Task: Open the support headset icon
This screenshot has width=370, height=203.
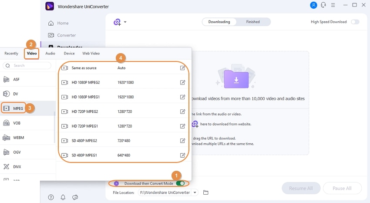Action: pos(323,5)
